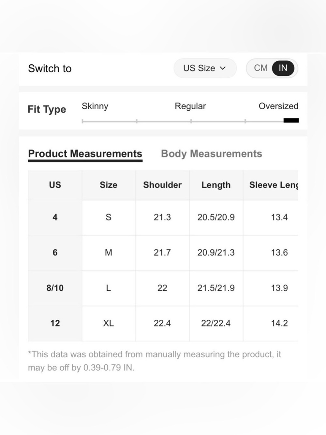The height and width of the screenshot is (435, 326).
Task: Select the US 8/10 row
Action: click(x=163, y=288)
